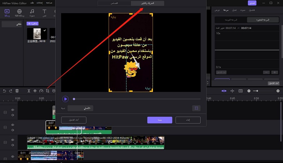Viewport: 283px width, 163px height.
Task: Click the speech-bubble caption icon in toolbar
Action: tap(53, 91)
